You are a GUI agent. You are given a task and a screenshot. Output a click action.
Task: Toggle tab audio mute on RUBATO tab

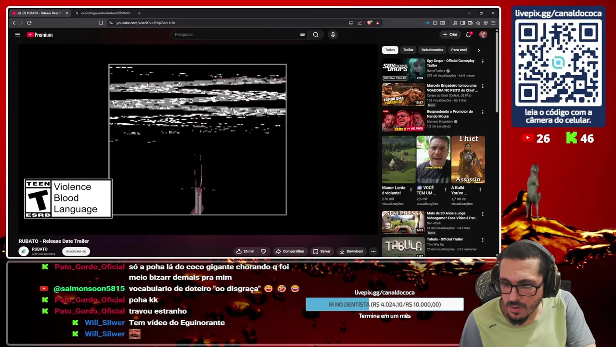[x=19, y=13]
